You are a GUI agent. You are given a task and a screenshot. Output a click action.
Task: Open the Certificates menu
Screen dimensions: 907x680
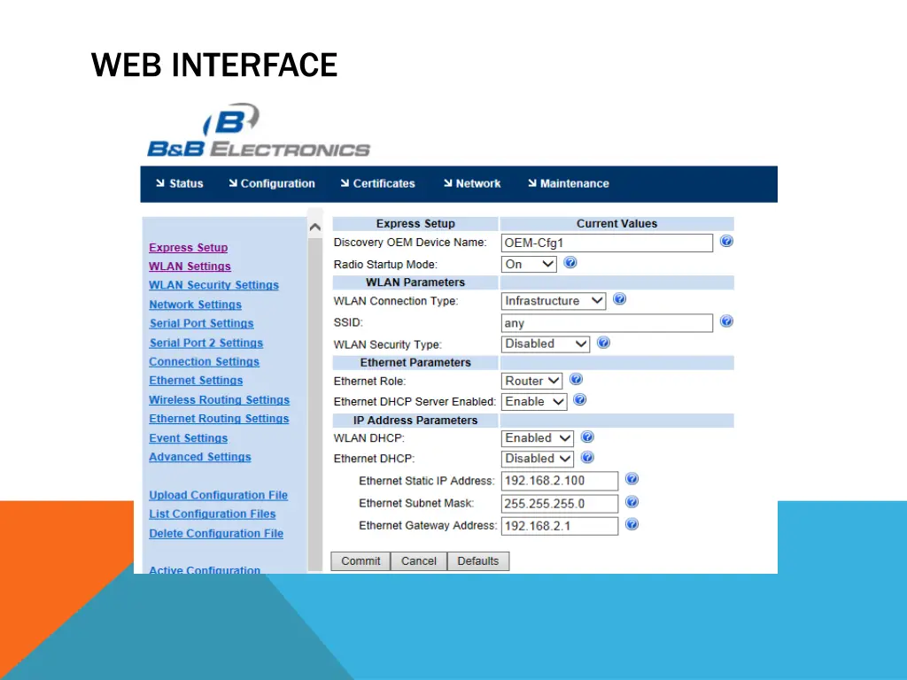pos(377,183)
